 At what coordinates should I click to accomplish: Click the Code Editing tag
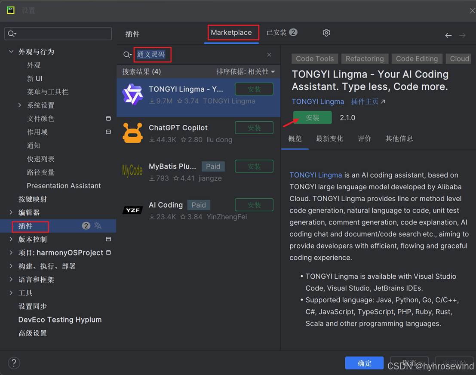417,58
